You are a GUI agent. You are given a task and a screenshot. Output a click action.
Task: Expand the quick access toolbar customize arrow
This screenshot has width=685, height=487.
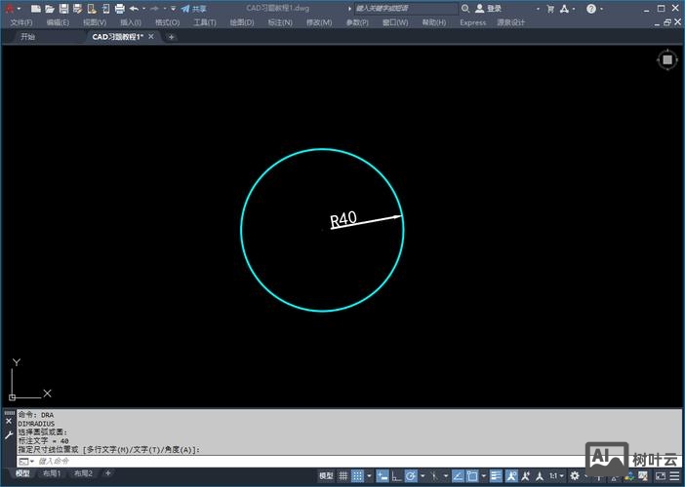[x=173, y=9]
